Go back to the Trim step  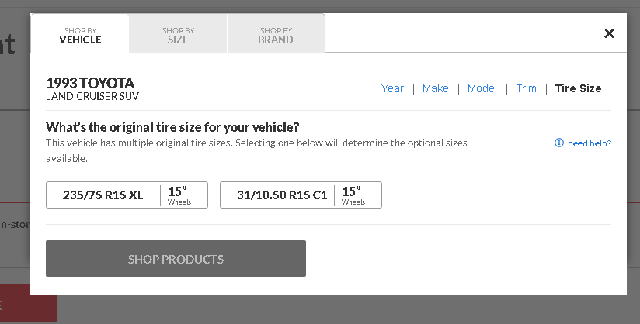pyautogui.click(x=526, y=88)
